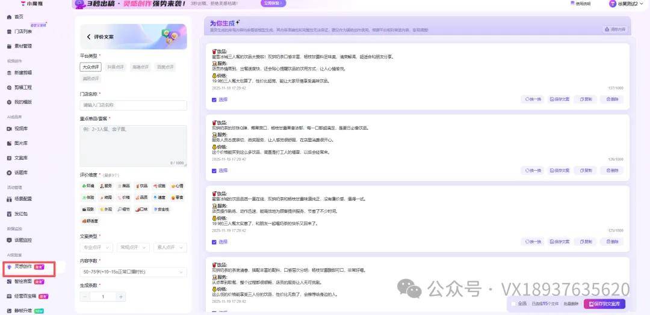Click the 门店名称 input field
The height and width of the screenshot is (315, 650).
pyautogui.click(x=133, y=105)
